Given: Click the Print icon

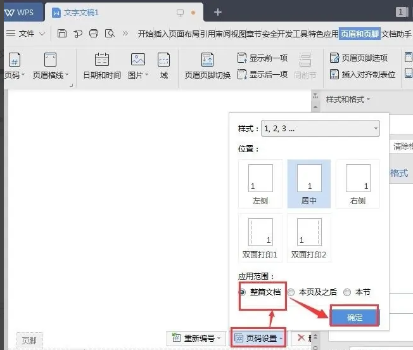Looking at the screenshot, I should coord(94,34).
